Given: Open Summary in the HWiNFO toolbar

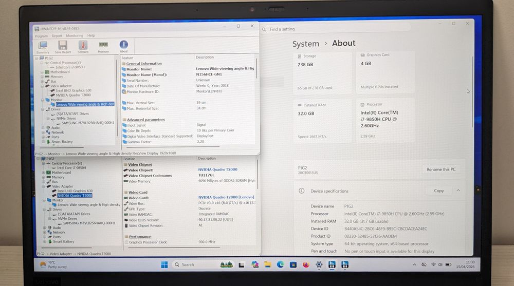Looking at the screenshot, I should [43, 47].
